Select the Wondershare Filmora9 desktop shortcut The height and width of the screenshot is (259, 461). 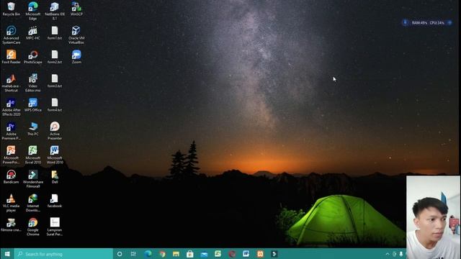coord(33,178)
